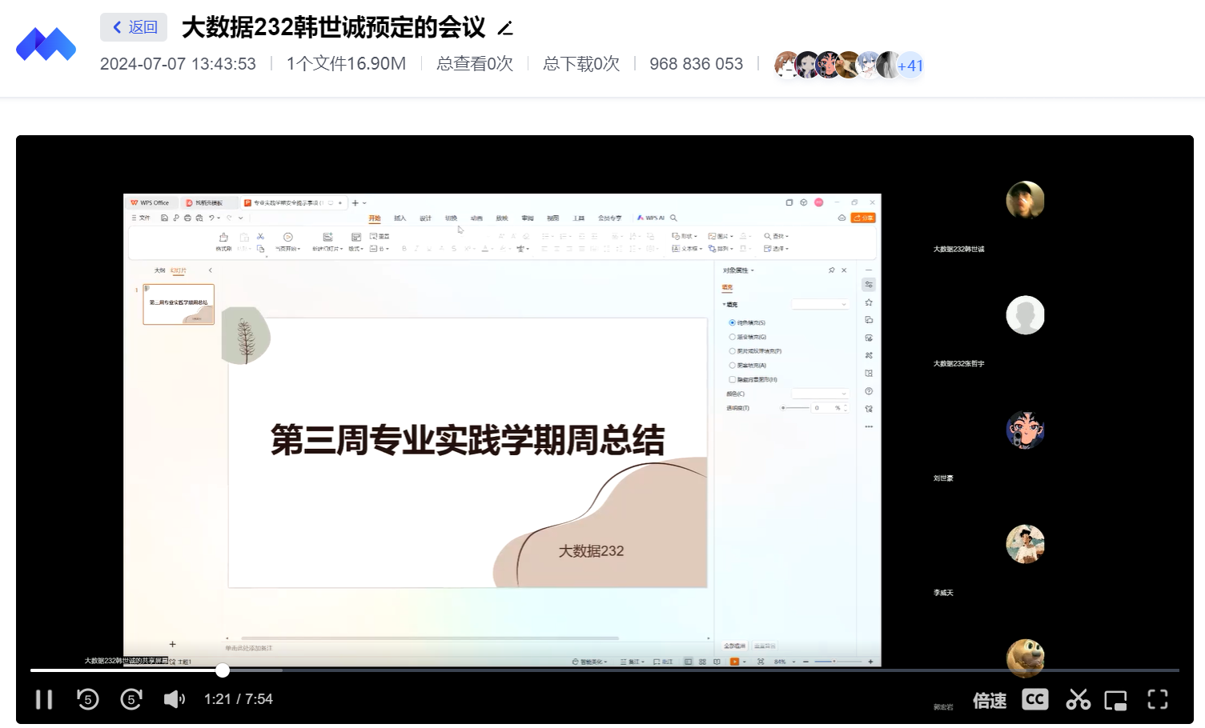Click the meeting ID 968 836 053
Screen dimensions: 1205x728
click(696, 64)
